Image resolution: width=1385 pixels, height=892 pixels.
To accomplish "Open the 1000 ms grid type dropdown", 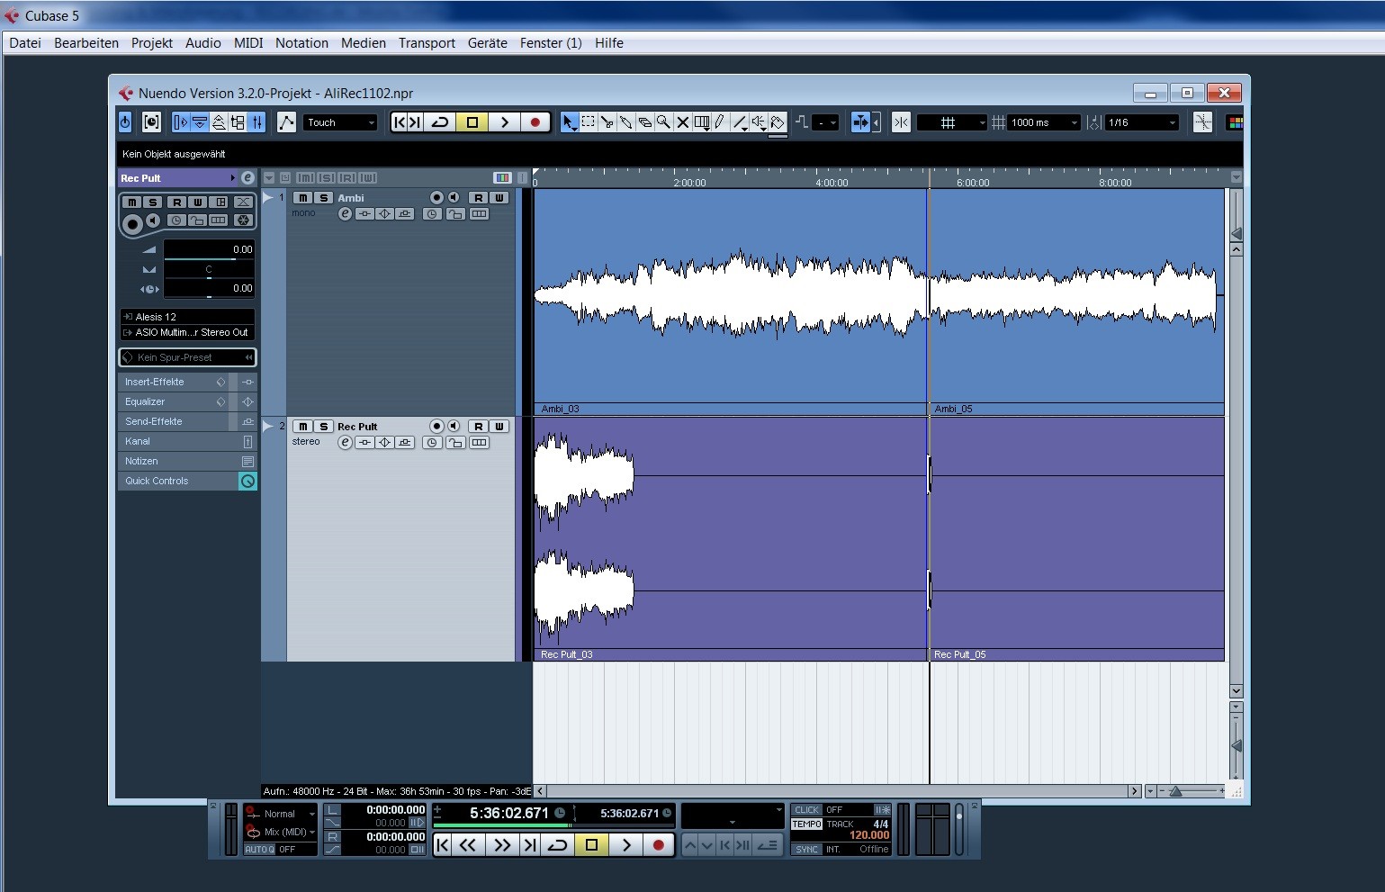I will click(1044, 122).
